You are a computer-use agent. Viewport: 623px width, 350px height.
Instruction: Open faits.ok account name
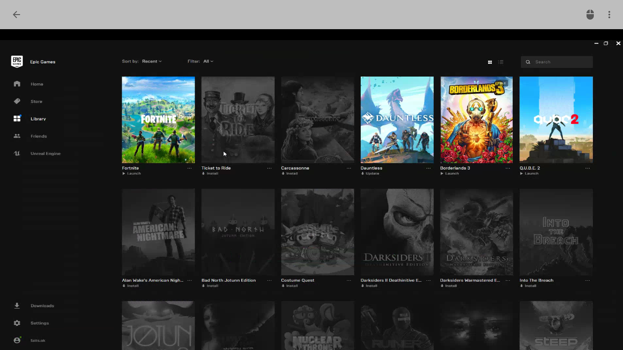38,340
